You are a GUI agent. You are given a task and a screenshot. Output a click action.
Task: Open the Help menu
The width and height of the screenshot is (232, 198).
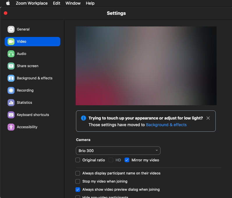(90, 3)
